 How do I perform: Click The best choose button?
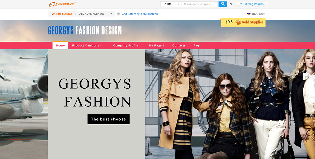click(108, 119)
